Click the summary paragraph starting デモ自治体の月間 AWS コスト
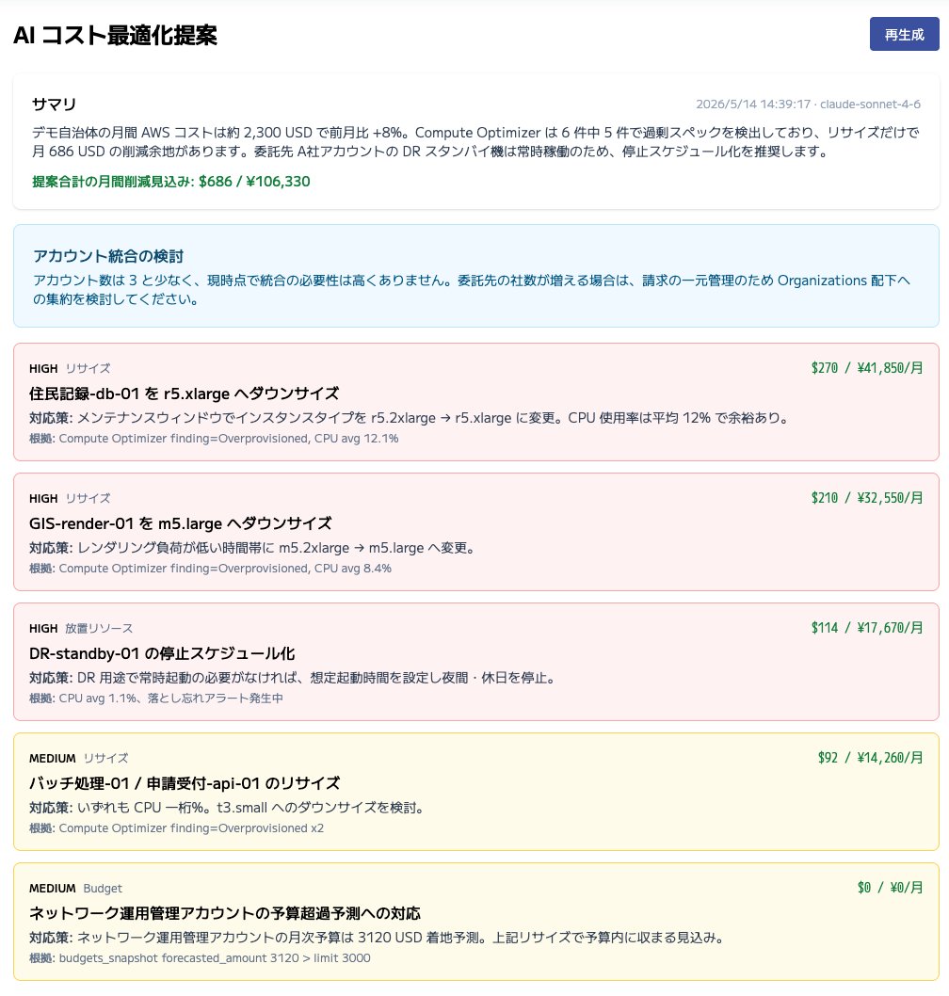This screenshot has width=949, height=996. pos(476,141)
